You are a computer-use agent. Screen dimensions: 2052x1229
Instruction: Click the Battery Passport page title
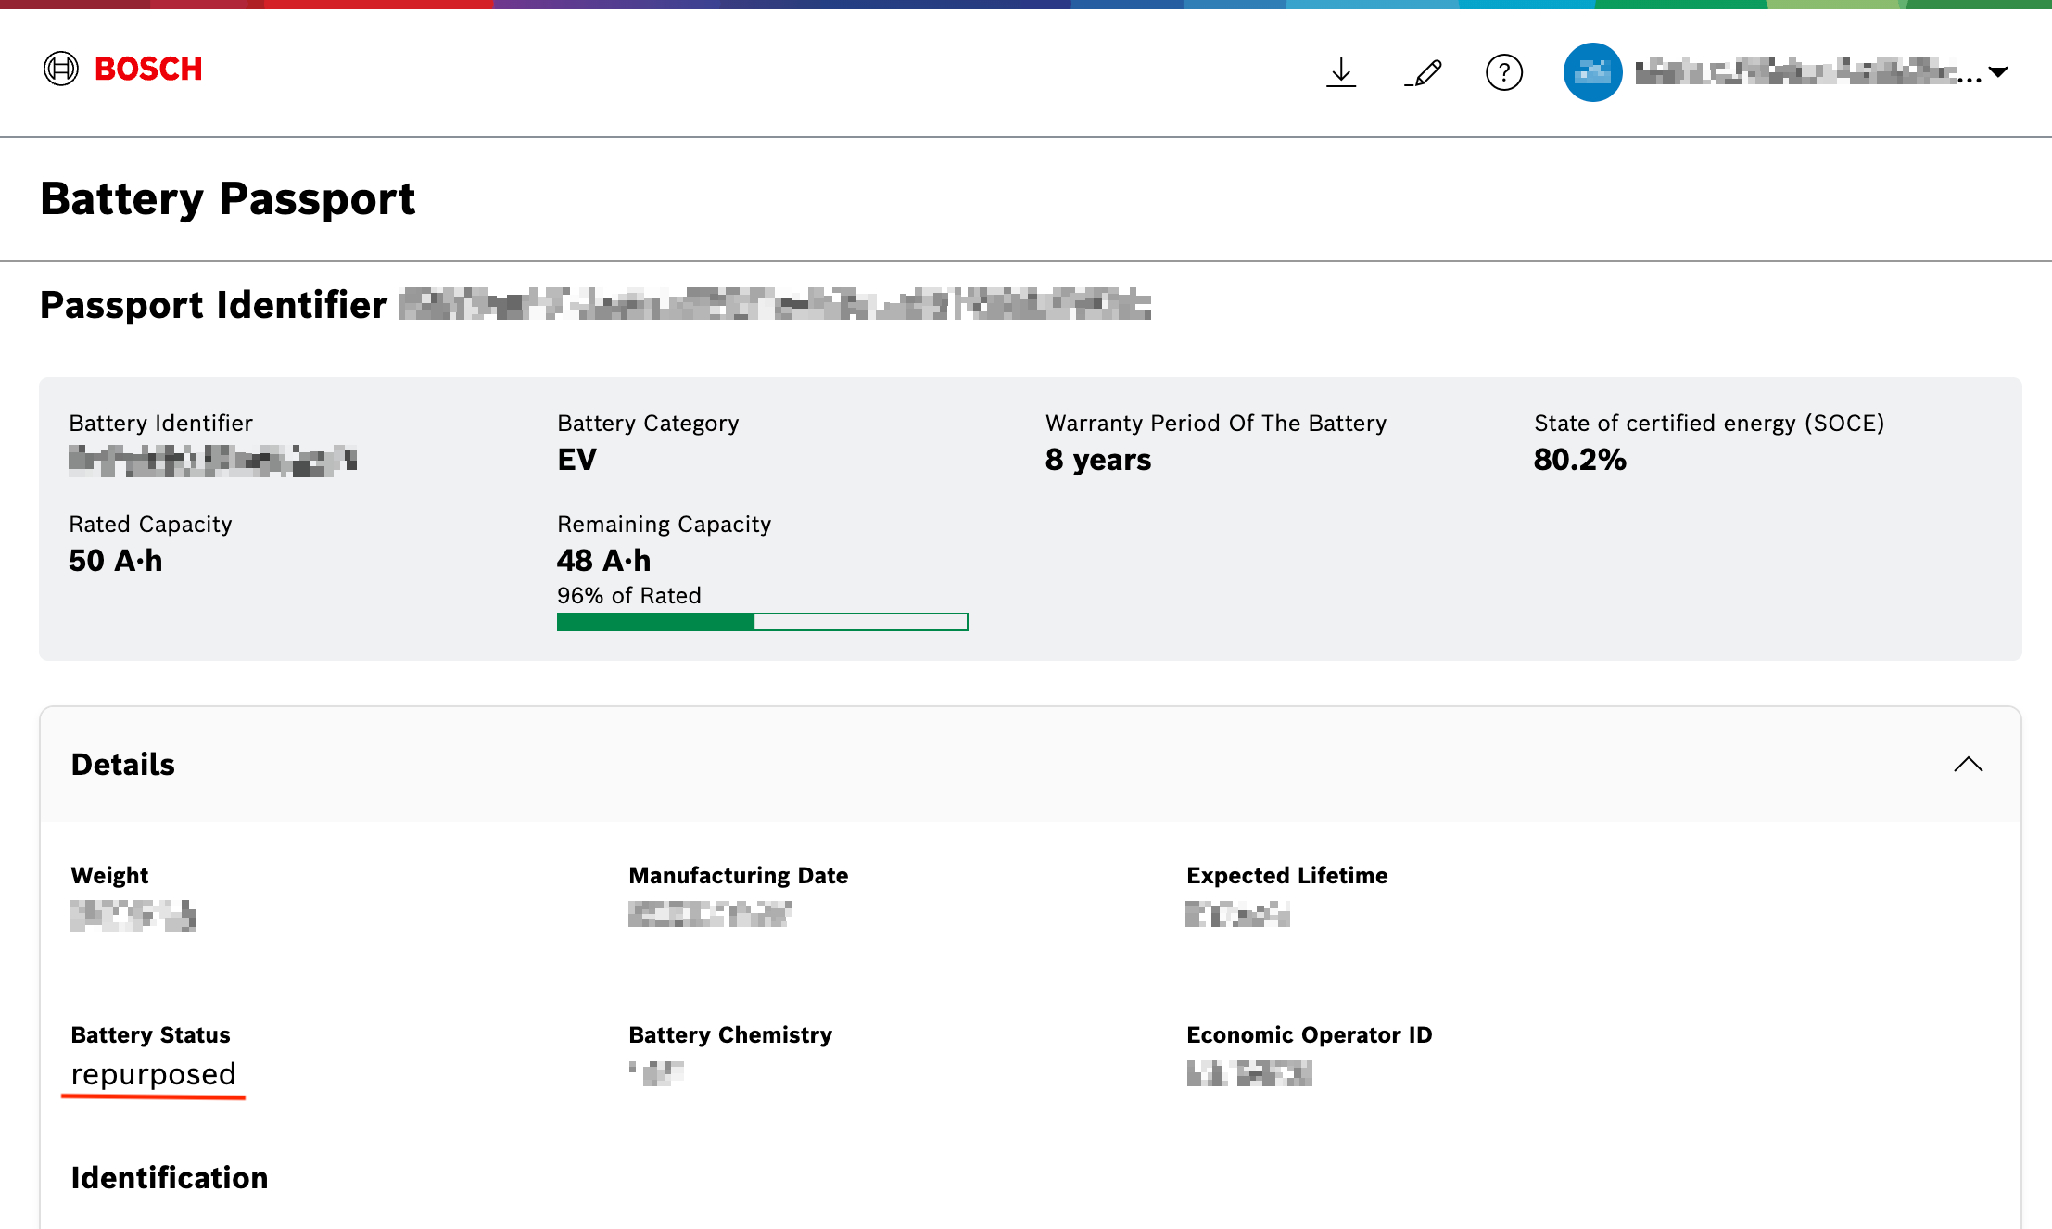[x=228, y=198]
